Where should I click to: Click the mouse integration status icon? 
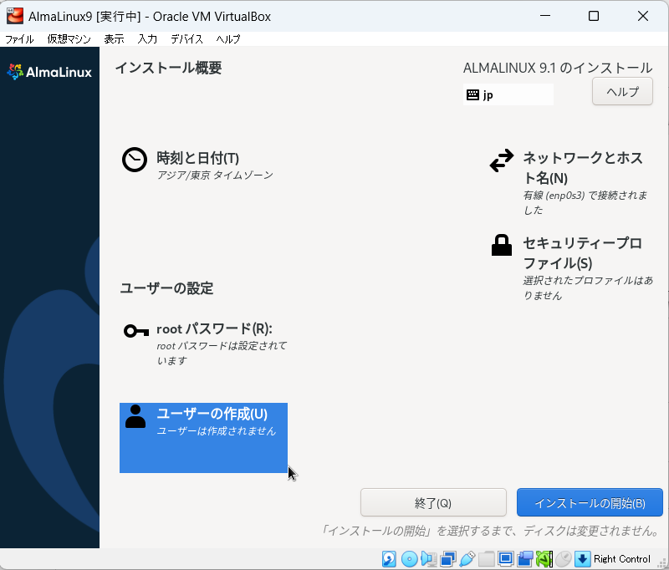[x=564, y=559]
